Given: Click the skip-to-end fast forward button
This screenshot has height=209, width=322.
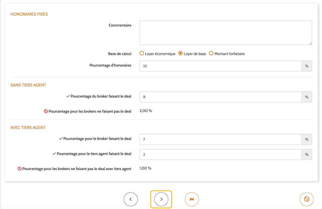Looking at the screenshot, I should [192, 199].
